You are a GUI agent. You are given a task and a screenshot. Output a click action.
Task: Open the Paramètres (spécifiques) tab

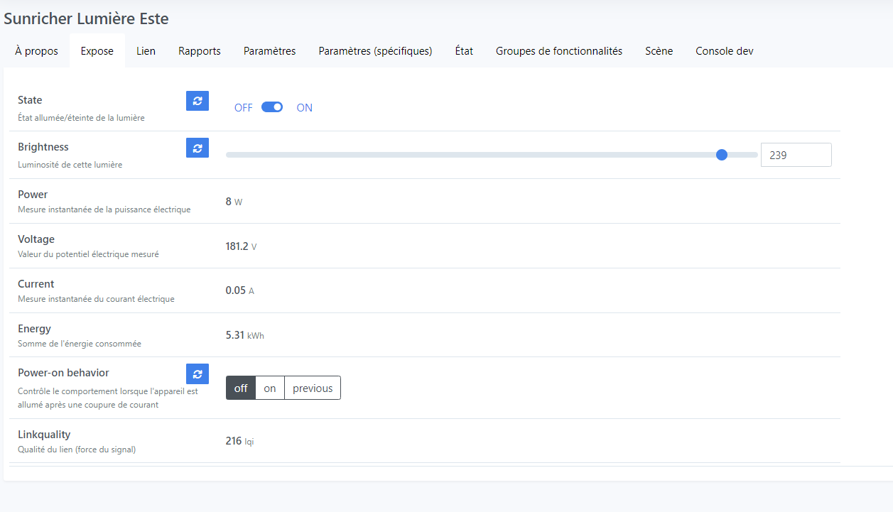[x=375, y=51]
